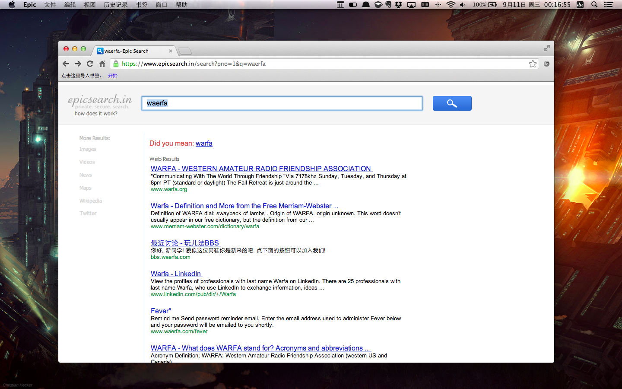Click the epicsearch.in logo
The image size is (622, 389).
[100, 101]
